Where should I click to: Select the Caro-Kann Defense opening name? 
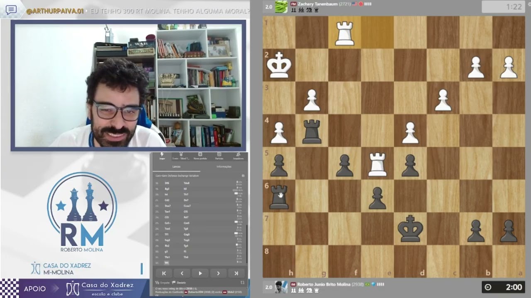pyautogui.click(x=177, y=175)
